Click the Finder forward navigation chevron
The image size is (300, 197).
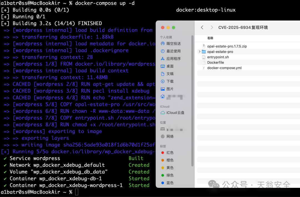pos(212,27)
